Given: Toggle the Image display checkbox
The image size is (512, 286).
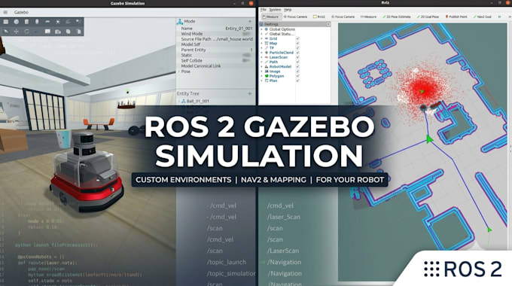Looking at the screenshot, I should coord(297,71).
